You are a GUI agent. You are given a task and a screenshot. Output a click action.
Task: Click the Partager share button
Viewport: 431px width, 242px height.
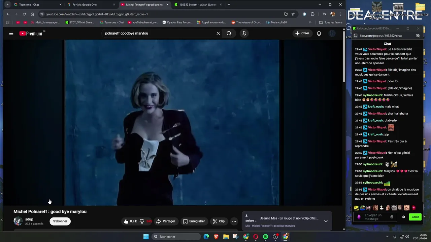[x=166, y=221]
